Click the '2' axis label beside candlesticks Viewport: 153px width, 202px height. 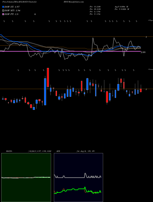coord(146,89)
